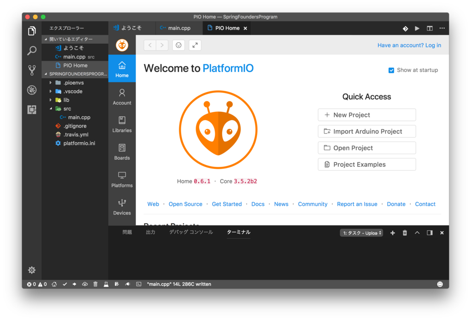Click the PlatformIO Build checkmark in status bar
The width and height of the screenshot is (471, 320).
(64, 284)
